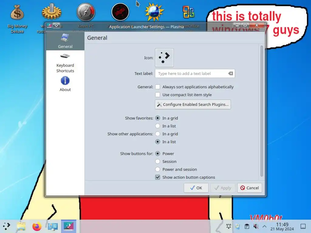
Task: Confirm settings with OK button
Action: (196, 188)
